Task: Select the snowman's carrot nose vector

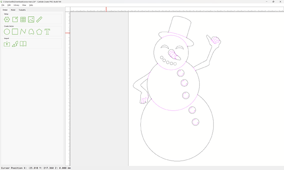Action: 174,55
